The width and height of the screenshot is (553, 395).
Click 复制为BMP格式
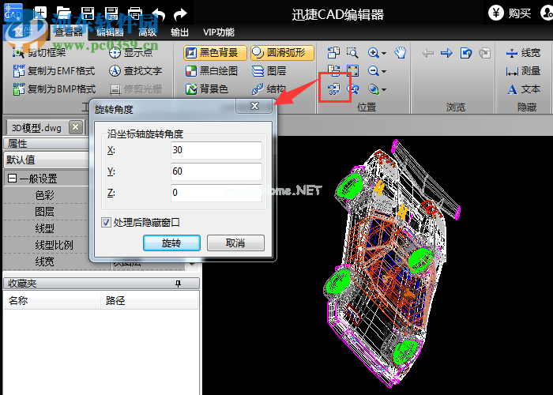click(54, 89)
